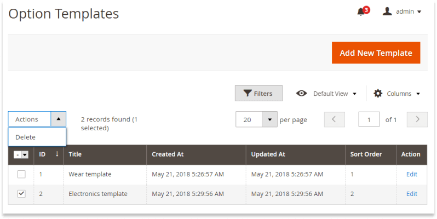Collapse the Actions dropdown
This screenshot has width=437, height=219.
click(x=58, y=119)
